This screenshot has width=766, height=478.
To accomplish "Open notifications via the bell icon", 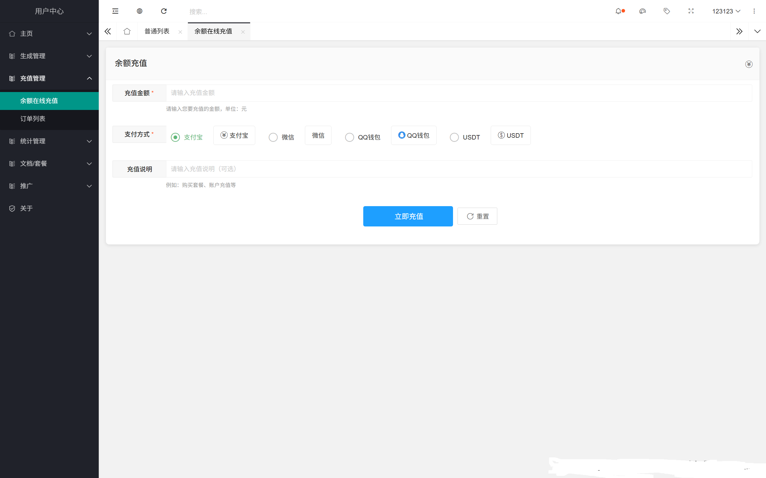I will pos(618,11).
